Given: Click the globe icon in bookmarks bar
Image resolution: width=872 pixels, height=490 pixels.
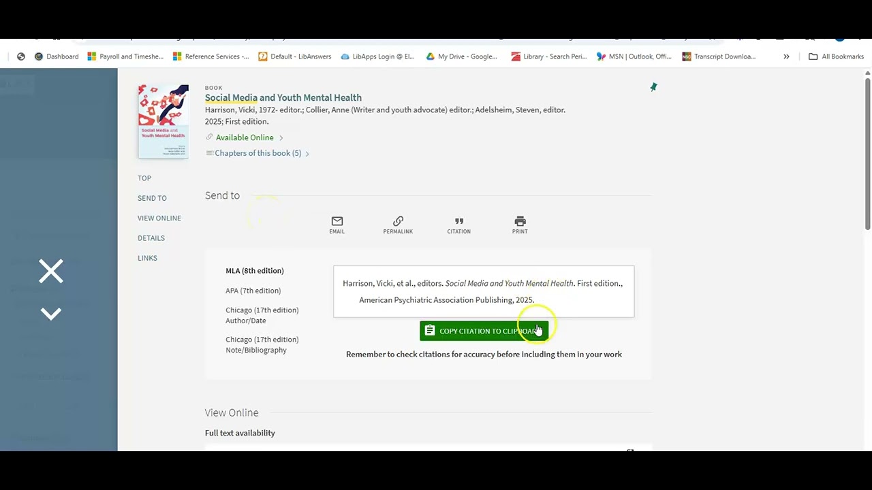Looking at the screenshot, I should (x=21, y=56).
